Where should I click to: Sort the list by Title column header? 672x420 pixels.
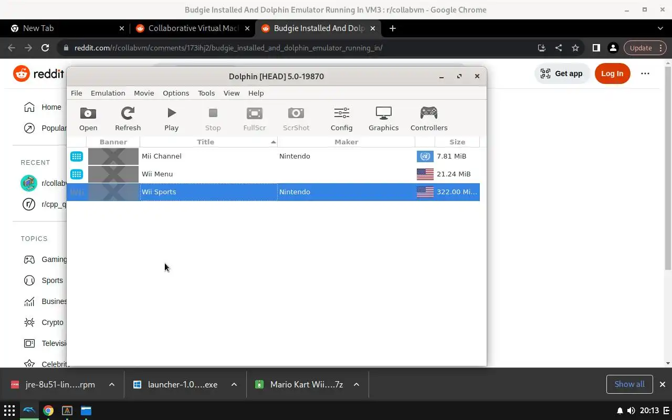[208, 142]
